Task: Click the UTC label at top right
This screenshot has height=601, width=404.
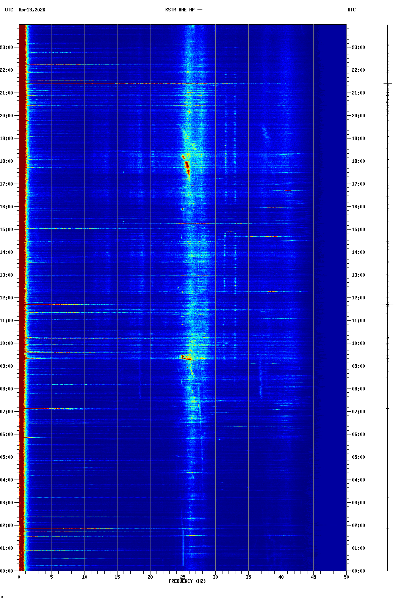Action: (x=351, y=10)
